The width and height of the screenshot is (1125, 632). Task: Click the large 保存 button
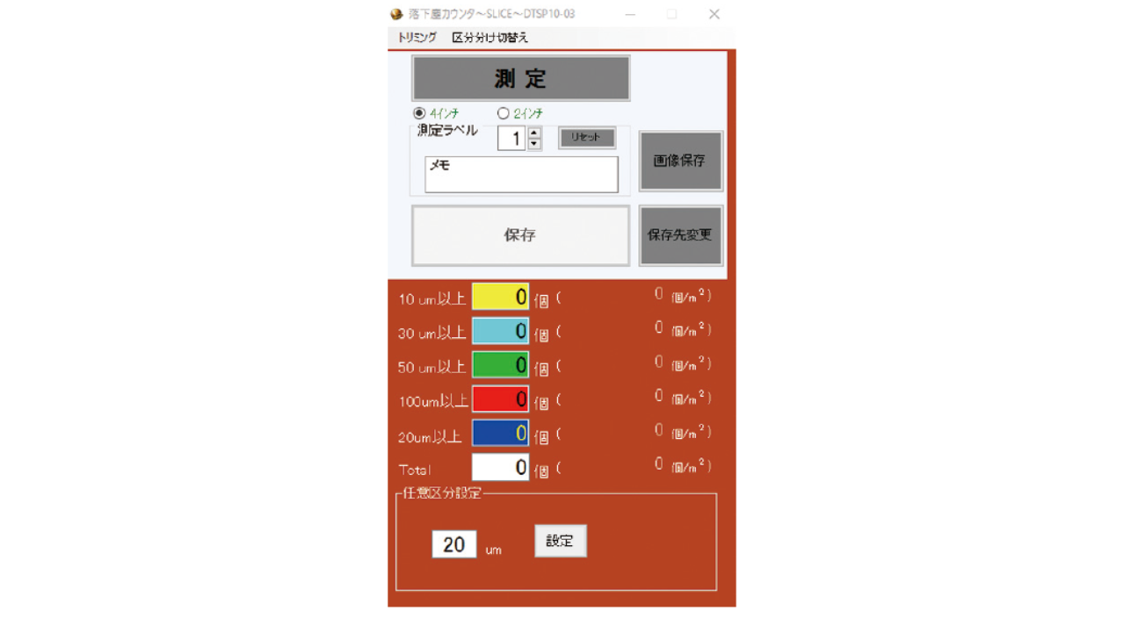521,235
